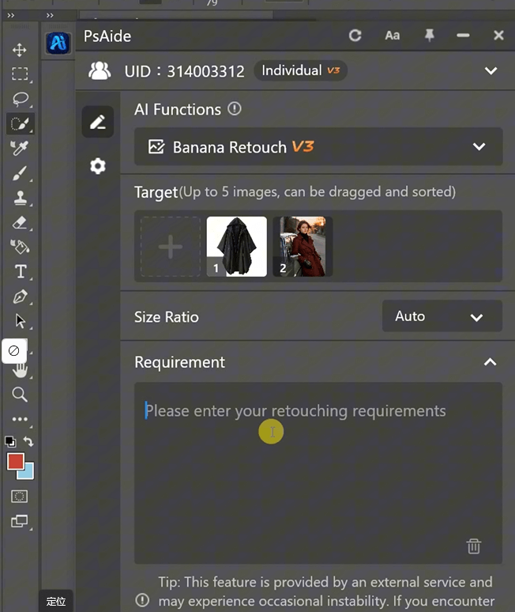Select the Clone Stamp tool
Image resolution: width=515 pixels, height=612 pixels.
21,198
